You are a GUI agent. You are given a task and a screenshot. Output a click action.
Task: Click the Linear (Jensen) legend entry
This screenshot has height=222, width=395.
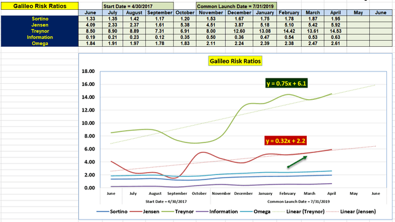pos(351,212)
